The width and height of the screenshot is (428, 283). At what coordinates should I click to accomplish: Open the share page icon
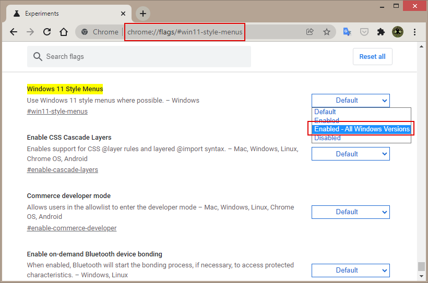click(x=310, y=32)
